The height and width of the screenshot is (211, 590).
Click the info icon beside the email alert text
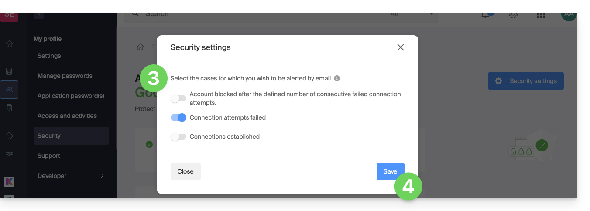tap(337, 79)
